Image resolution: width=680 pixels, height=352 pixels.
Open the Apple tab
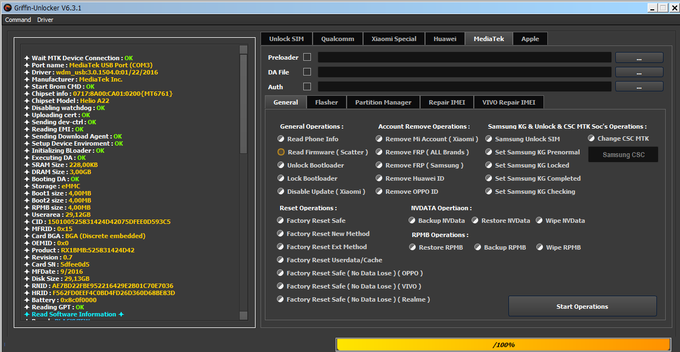pos(530,39)
